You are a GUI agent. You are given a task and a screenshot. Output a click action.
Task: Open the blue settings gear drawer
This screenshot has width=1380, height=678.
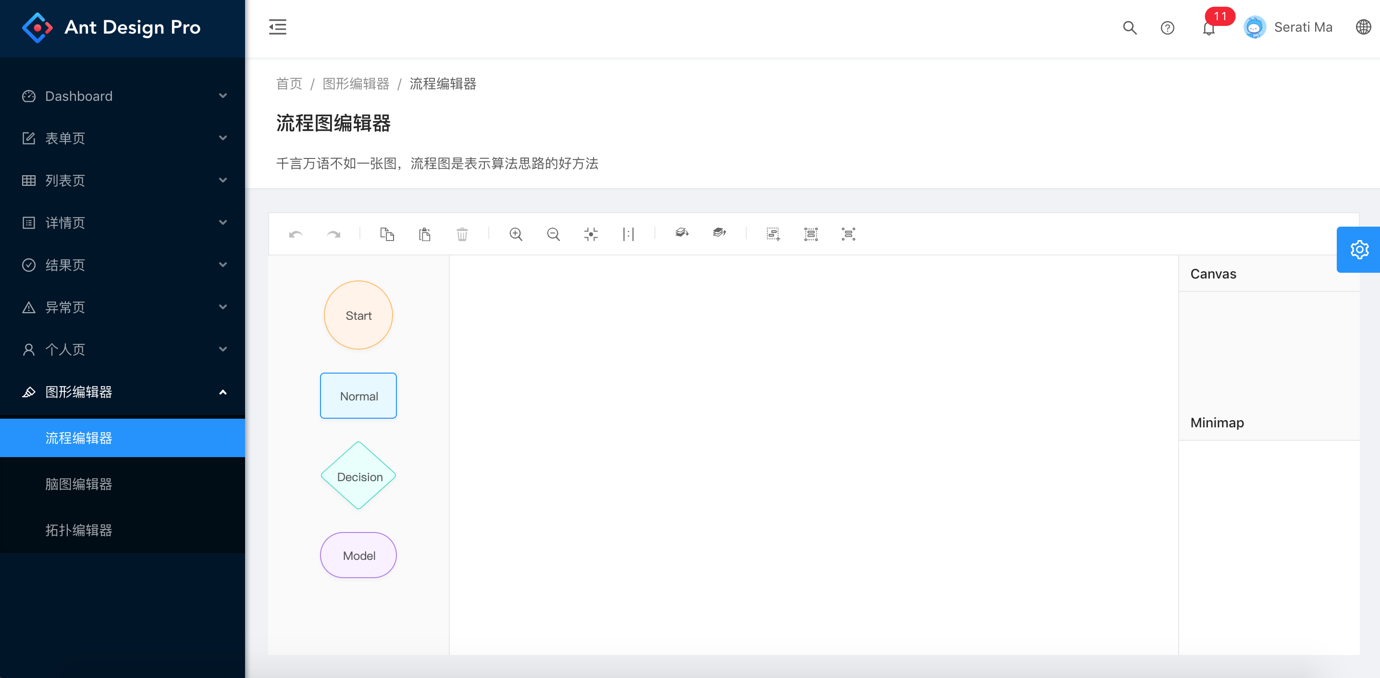point(1358,250)
